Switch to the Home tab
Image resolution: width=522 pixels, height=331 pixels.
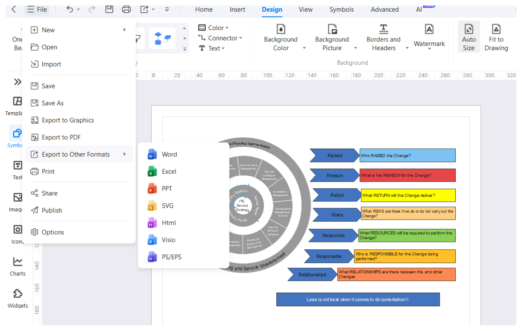click(204, 9)
